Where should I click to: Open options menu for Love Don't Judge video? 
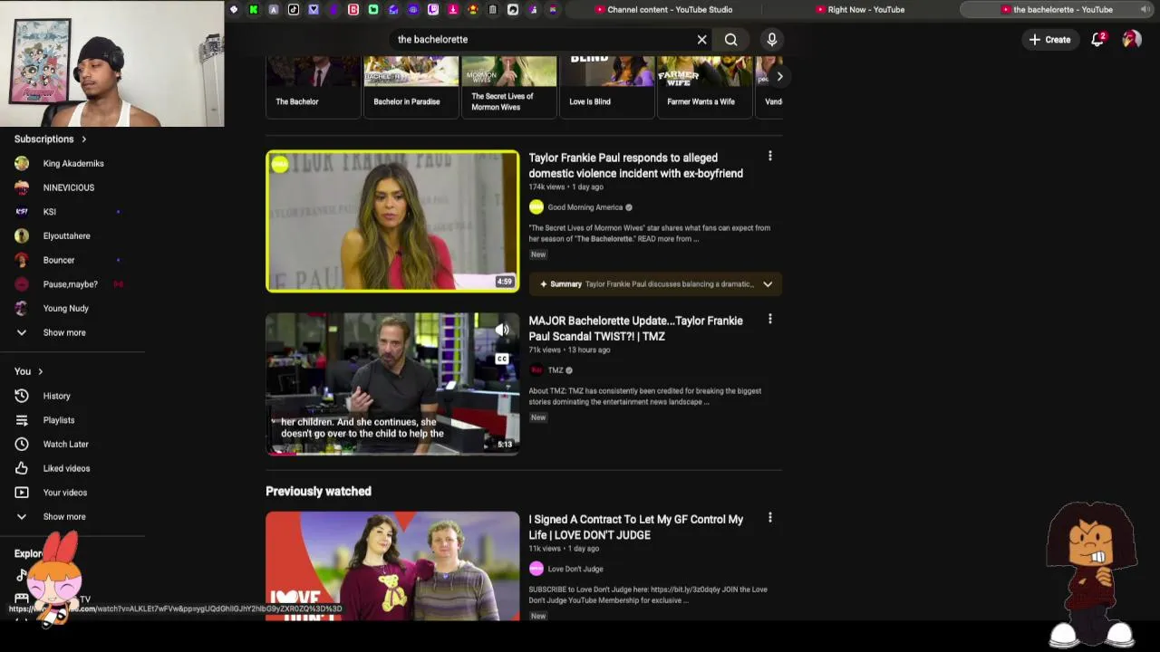click(x=770, y=518)
